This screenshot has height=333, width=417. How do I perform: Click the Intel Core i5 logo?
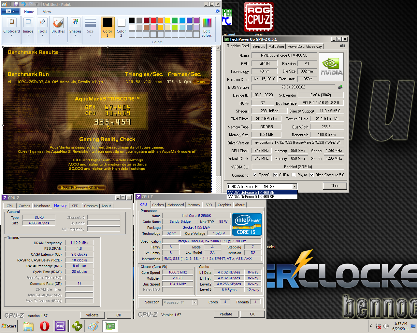[x=247, y=224]
